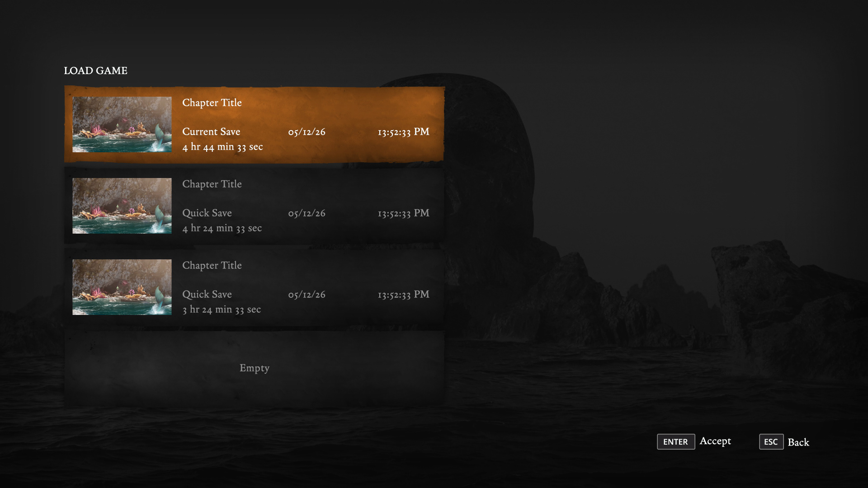The height and width of the screenshot is (488, 868).
Task: Click the time on the second save row
Action: coord(403,213)
